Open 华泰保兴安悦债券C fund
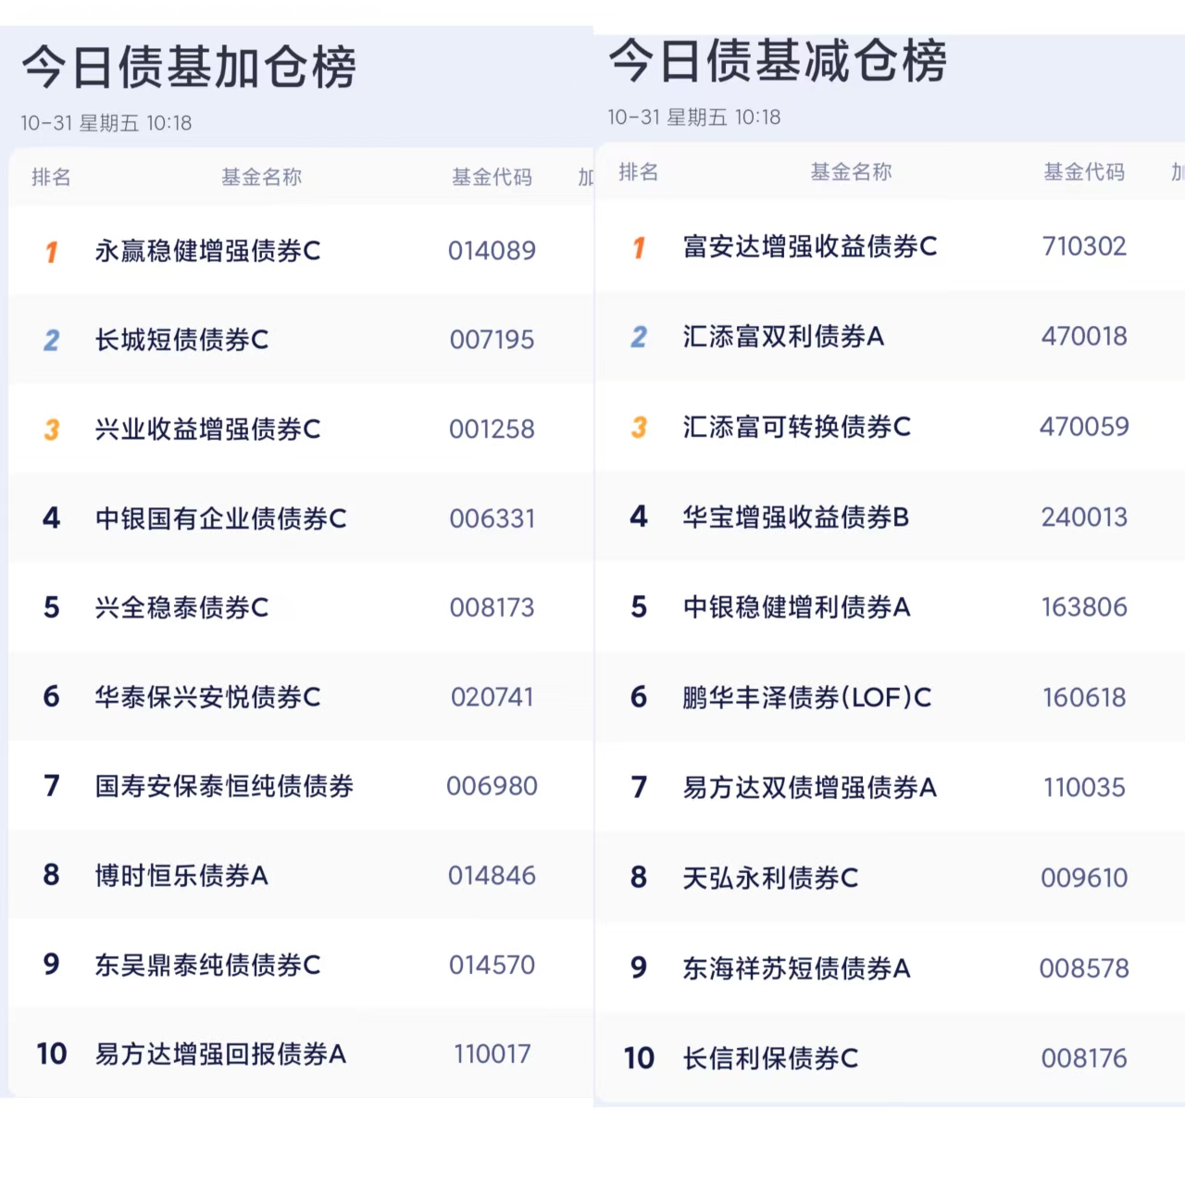 pos(207,697)
